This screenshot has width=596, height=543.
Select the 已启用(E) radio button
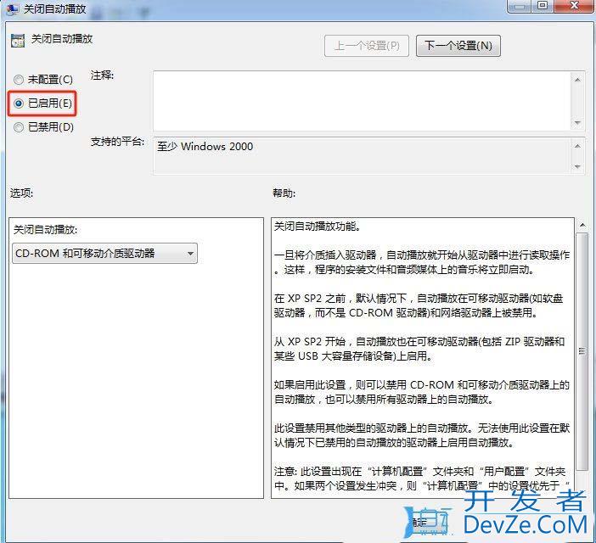[x=18, y=104]
